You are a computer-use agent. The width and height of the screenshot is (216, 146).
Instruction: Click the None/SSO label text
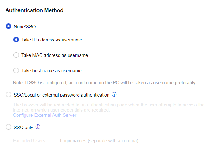25,27
